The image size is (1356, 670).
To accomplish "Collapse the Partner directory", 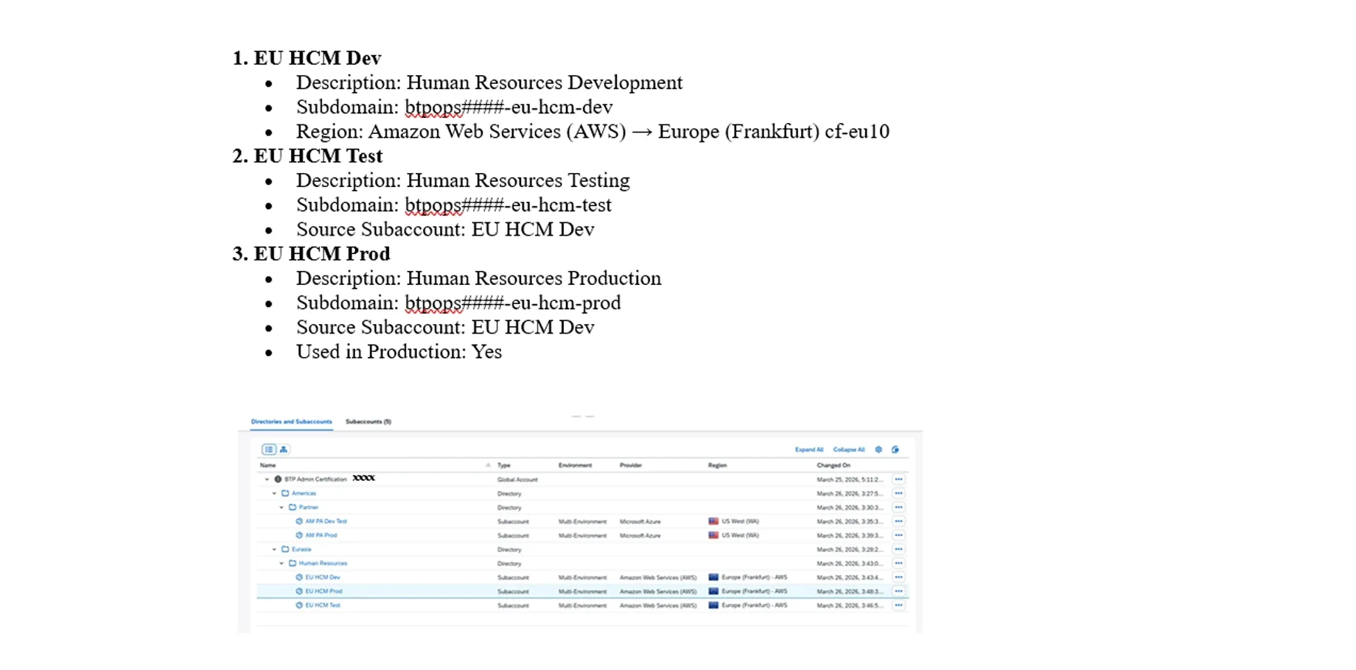I will tap(282, 507).
